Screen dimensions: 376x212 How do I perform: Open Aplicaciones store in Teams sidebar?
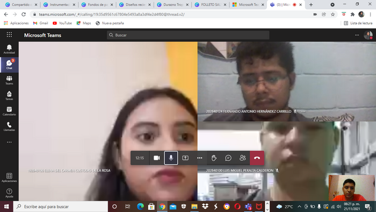tap(9, 178)
